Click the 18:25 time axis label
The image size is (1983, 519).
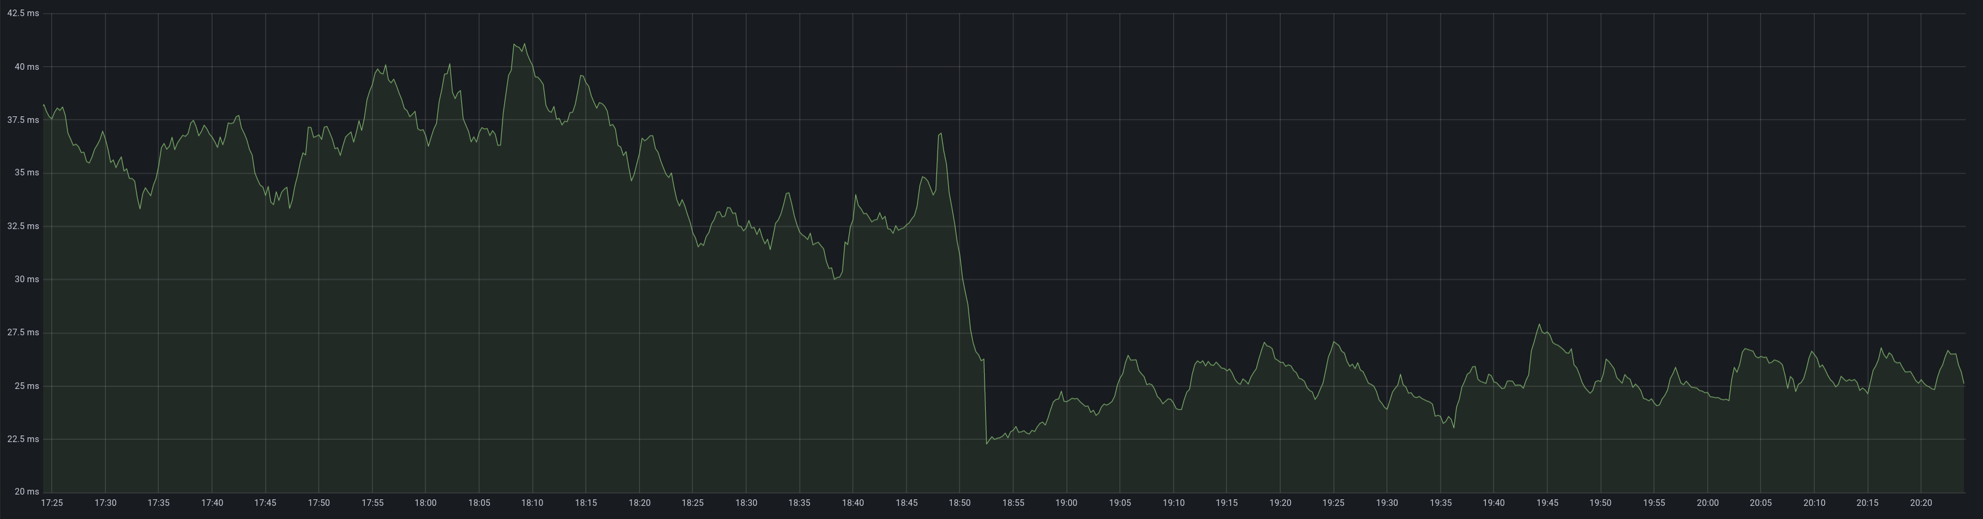pyautogui.click(x=693, y=503)
